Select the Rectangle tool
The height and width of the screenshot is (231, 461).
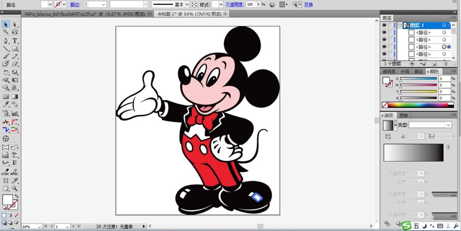tap(15, 49)
